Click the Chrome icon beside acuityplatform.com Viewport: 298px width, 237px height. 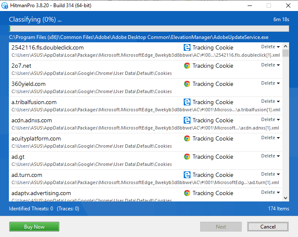187,138
